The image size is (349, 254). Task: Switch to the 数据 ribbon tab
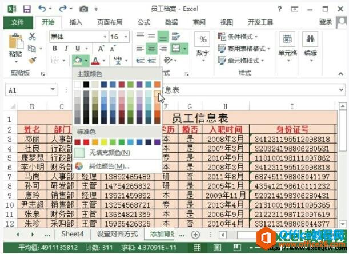click(x=171, y=22)
